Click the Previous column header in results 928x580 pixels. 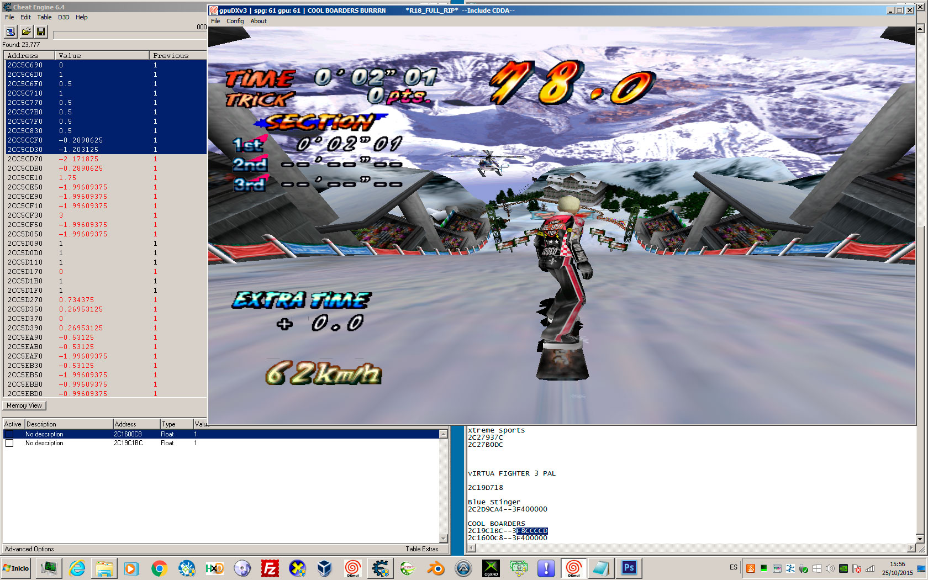(178, 55)
